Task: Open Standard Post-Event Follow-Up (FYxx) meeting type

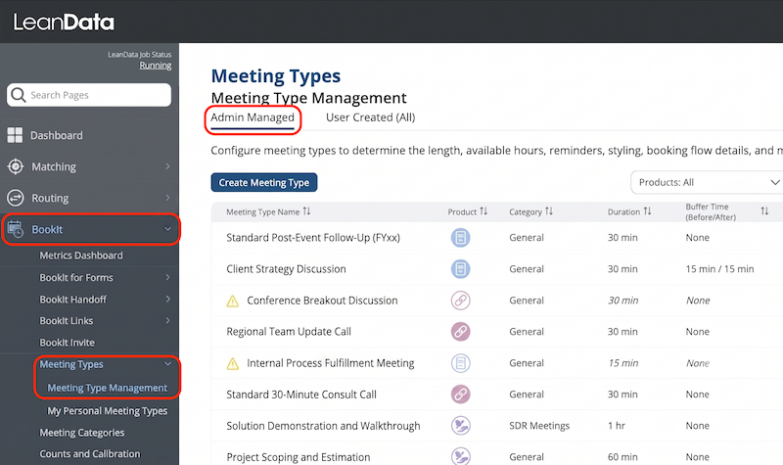Action: 313,238
